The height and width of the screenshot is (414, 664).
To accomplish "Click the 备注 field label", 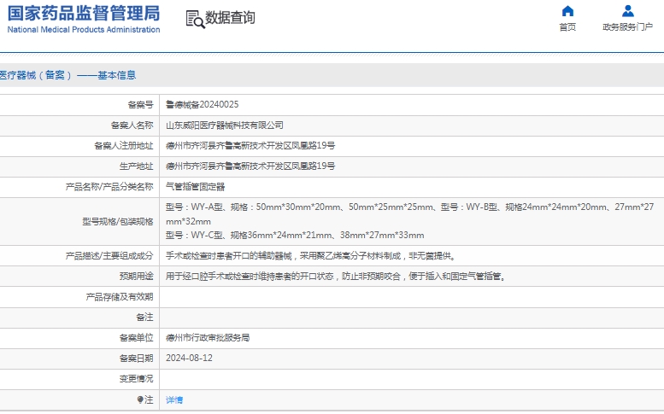I will pos(144,318).
